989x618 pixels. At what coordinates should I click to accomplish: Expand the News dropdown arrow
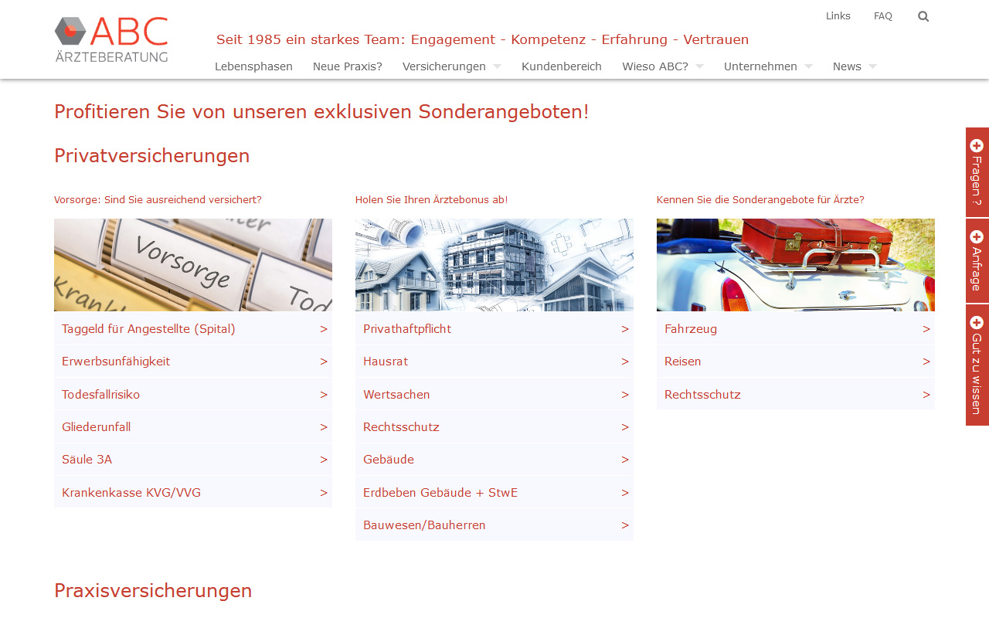[x=872, y=66]
